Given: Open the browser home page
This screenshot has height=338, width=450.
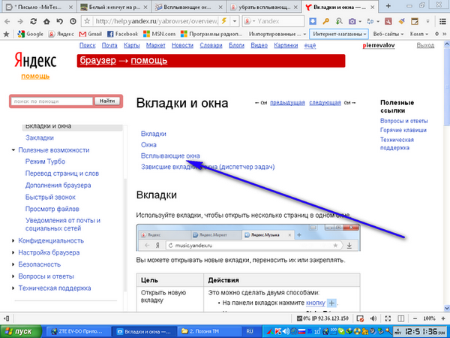Looking at the screenshot, I should pyautogui.click(x=46, y=21).
